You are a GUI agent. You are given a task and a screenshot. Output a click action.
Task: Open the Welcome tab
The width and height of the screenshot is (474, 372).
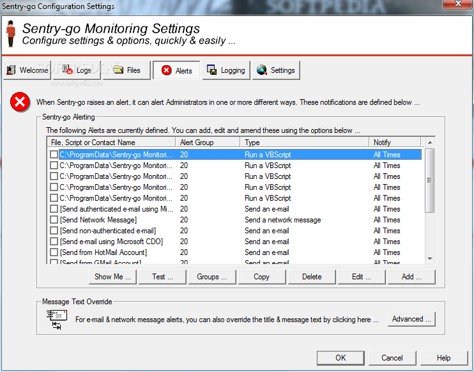27,70
